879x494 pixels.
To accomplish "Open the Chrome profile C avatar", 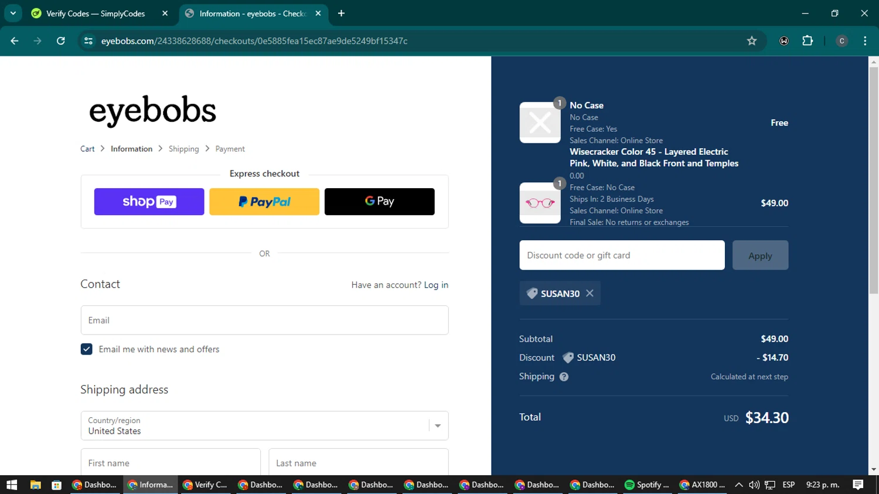I will pos(841,41).
